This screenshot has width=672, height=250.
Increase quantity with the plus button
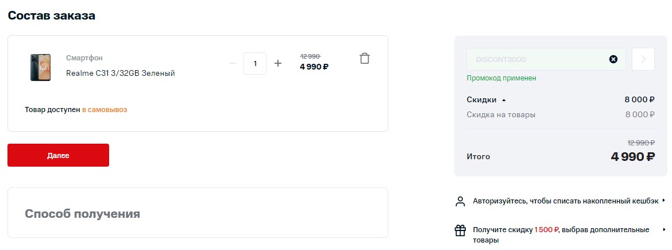point(278,63)
